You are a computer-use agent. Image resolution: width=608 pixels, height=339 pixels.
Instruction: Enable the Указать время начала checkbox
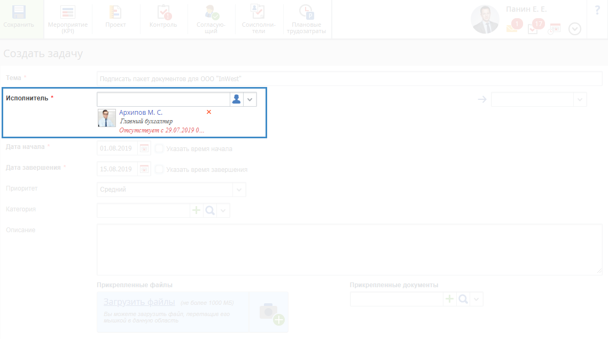click(x=159, y=149)
